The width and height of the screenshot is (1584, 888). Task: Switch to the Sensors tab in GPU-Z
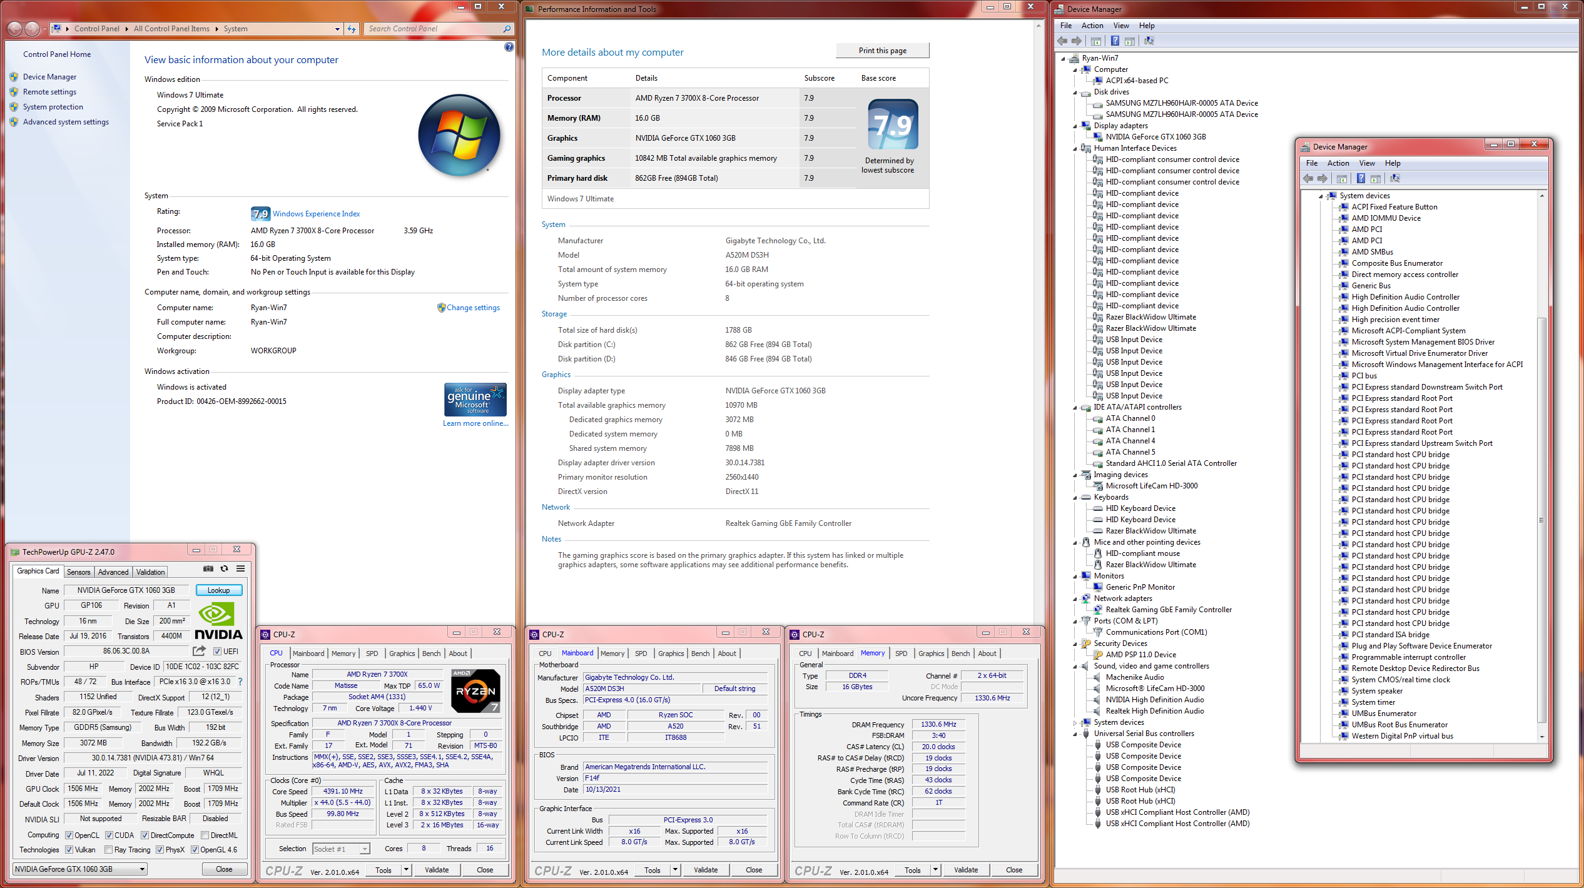point(78,572)
